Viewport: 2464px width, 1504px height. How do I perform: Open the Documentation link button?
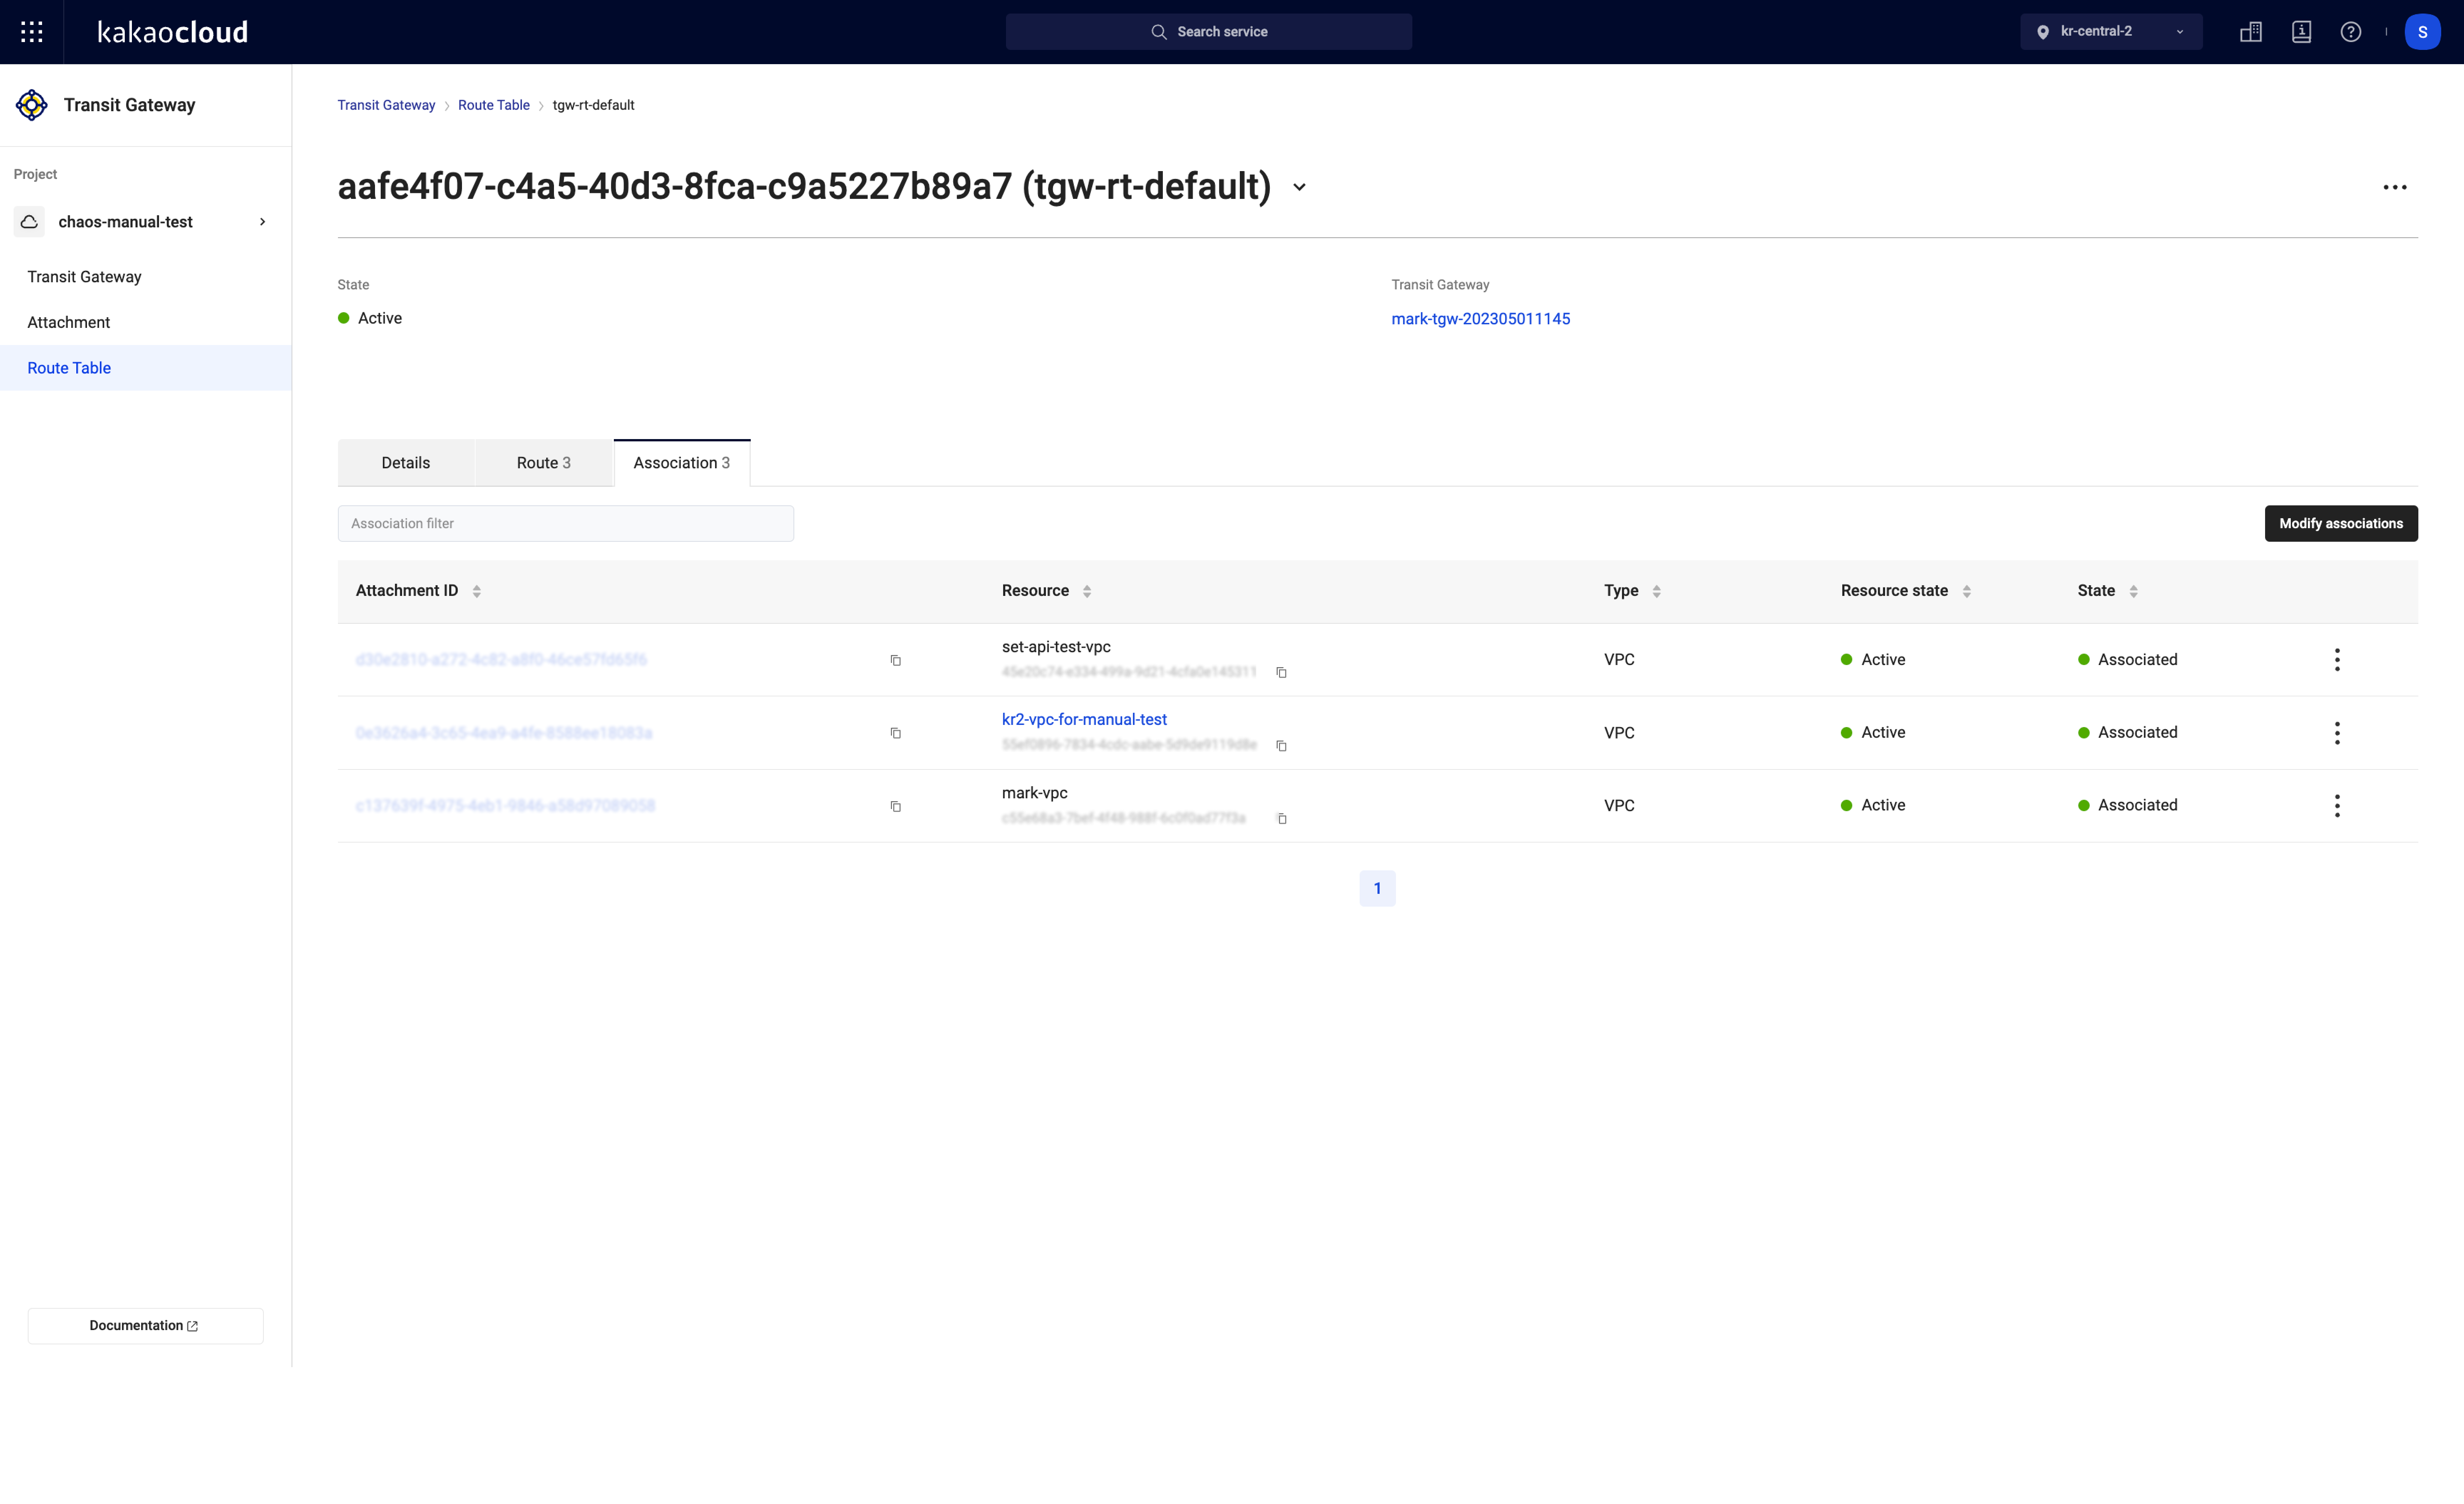click(x=146, y=1326)
